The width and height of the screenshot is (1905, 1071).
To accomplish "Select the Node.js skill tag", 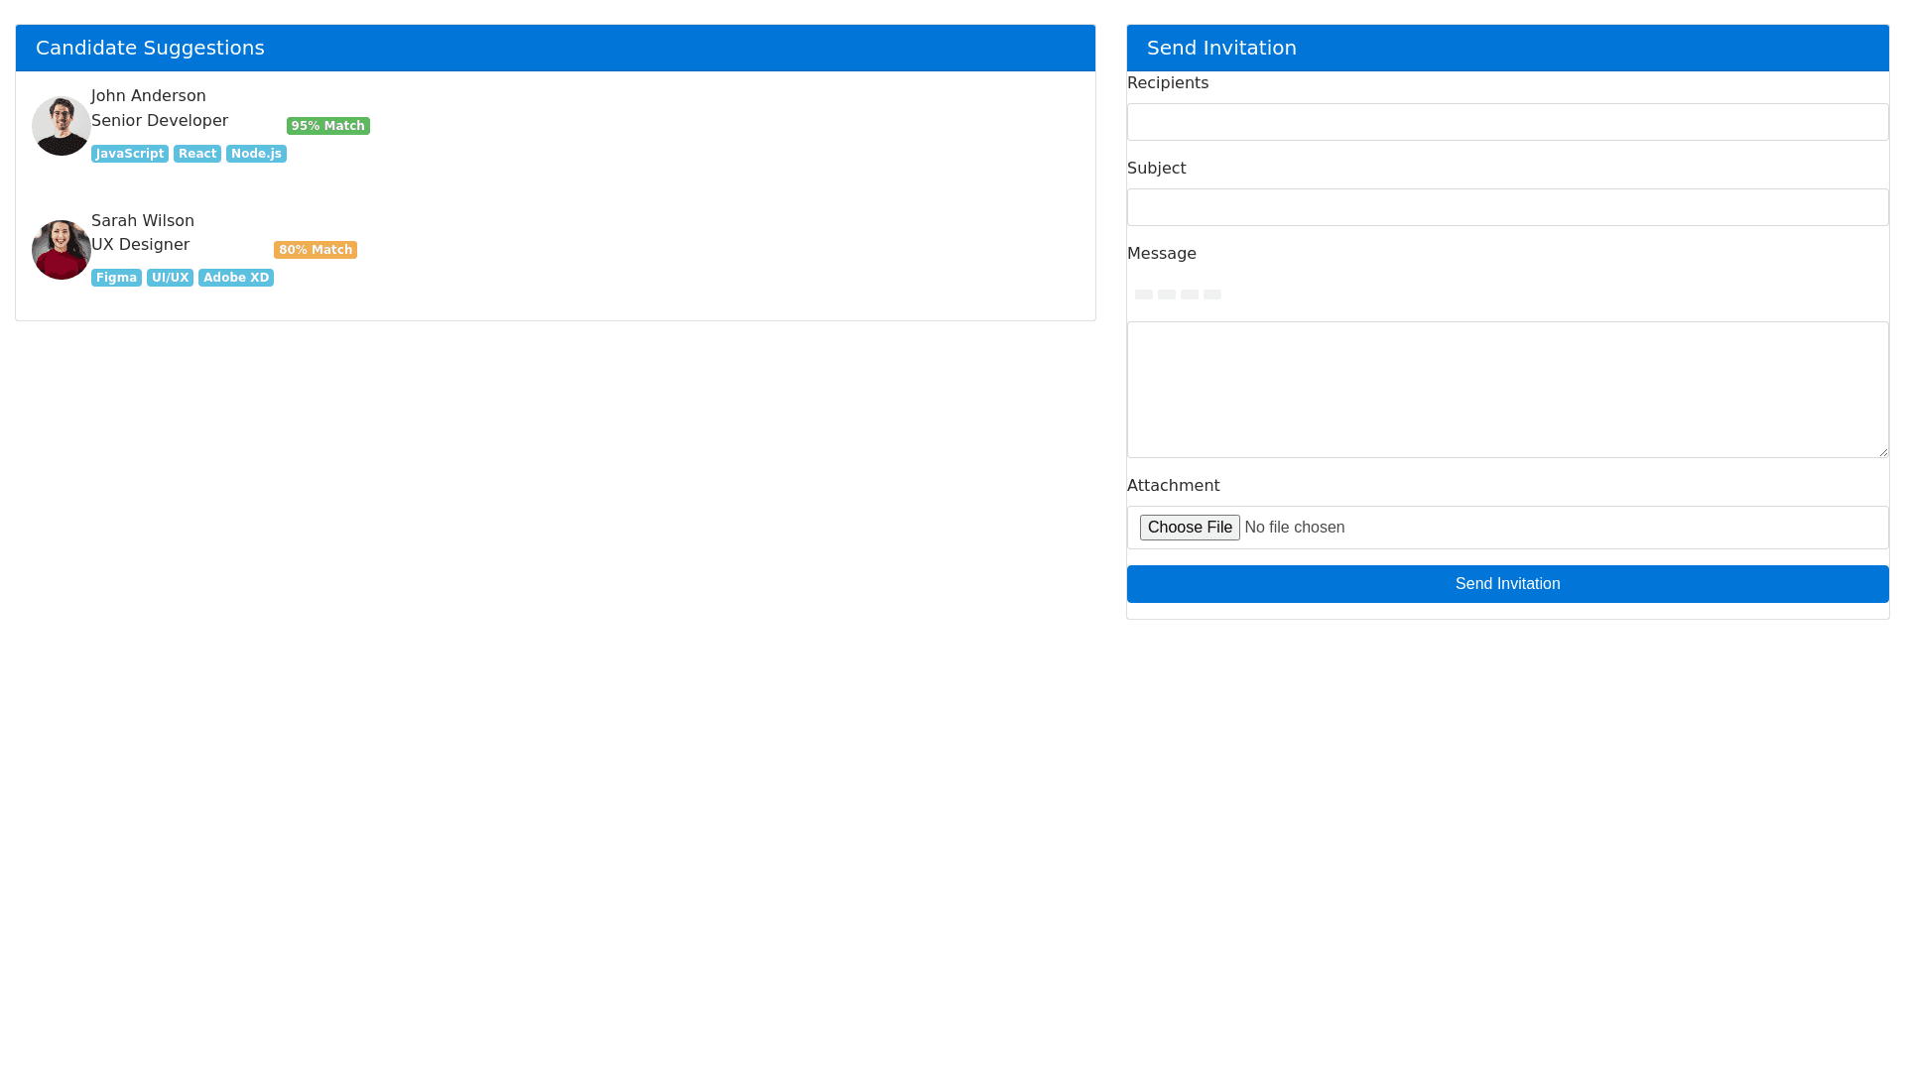I will click(x=256, y=154).
